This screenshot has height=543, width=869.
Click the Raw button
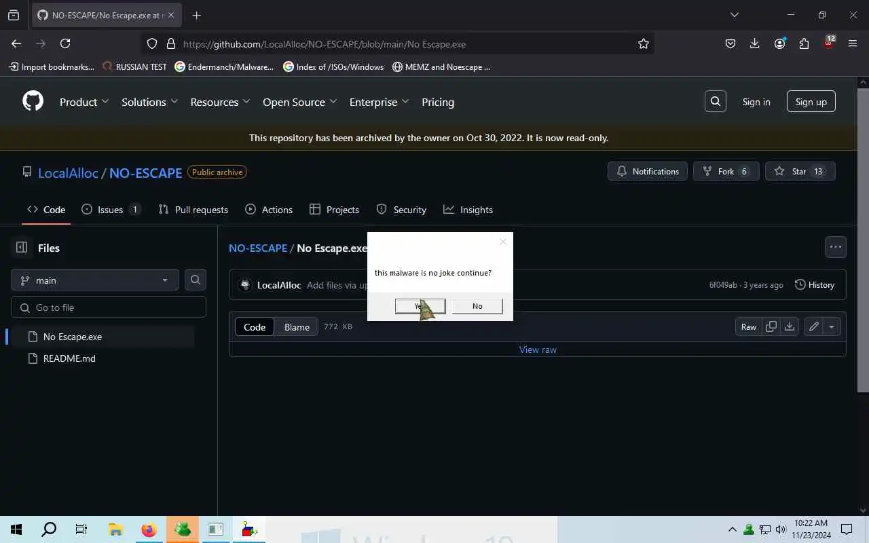[x=749, y=326]
